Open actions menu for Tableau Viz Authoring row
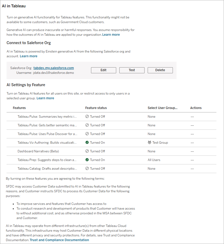This screenshot has width=224, height=244. [192, 142]
